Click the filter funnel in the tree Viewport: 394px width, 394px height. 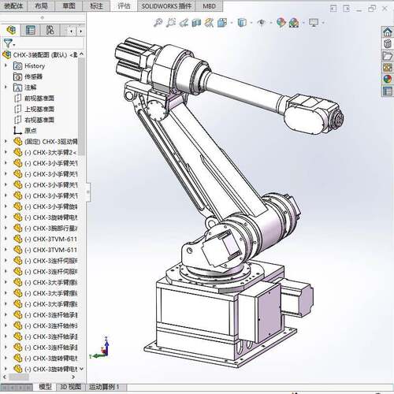coord(8,43)
